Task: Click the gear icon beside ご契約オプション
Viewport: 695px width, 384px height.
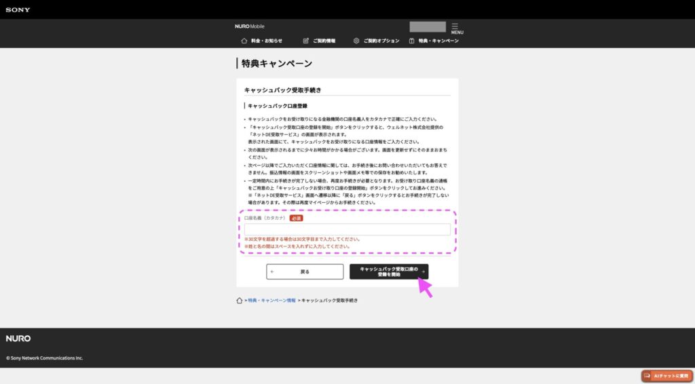Action: pyautogui.click(x=356, y=41)
